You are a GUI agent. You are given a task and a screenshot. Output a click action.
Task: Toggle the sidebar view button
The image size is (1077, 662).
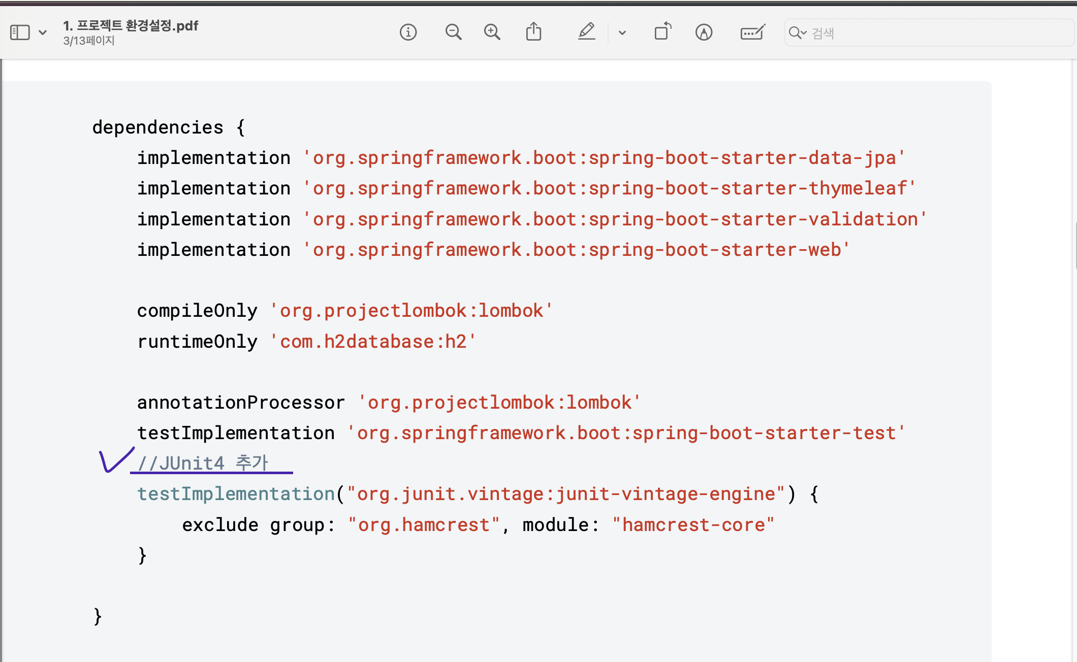click(x=20, y=32)
